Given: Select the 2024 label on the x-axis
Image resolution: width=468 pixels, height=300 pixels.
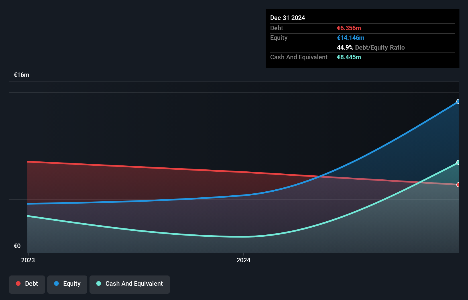Looking at the screenshot, I should tap(243, 260).
